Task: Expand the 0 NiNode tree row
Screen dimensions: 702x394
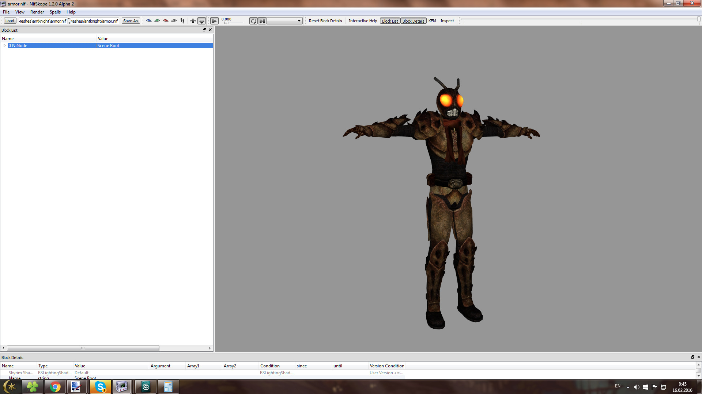Action: 4,46
